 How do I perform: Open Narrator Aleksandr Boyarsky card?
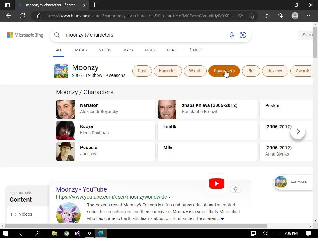point(106,109)
